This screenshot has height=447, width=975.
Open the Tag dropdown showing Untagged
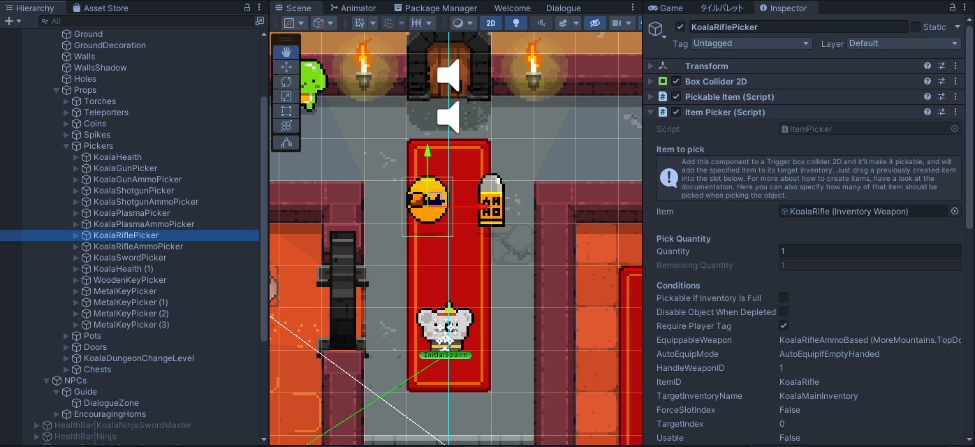click(751, 43)
